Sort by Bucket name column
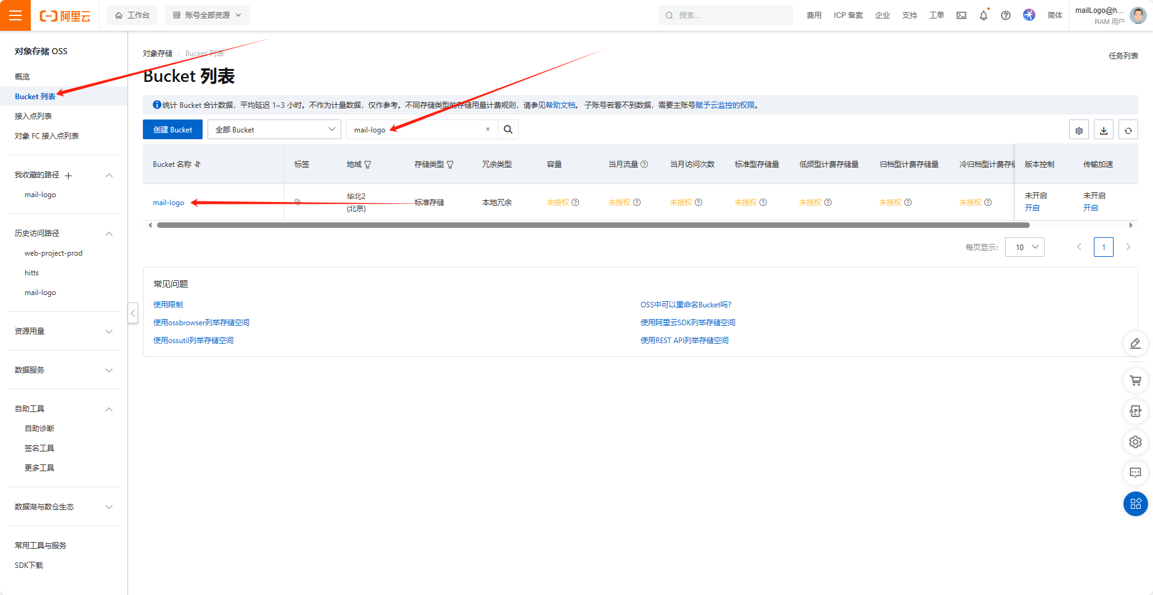The width and height of the screenshot is (1153, 595). (197, 164)
